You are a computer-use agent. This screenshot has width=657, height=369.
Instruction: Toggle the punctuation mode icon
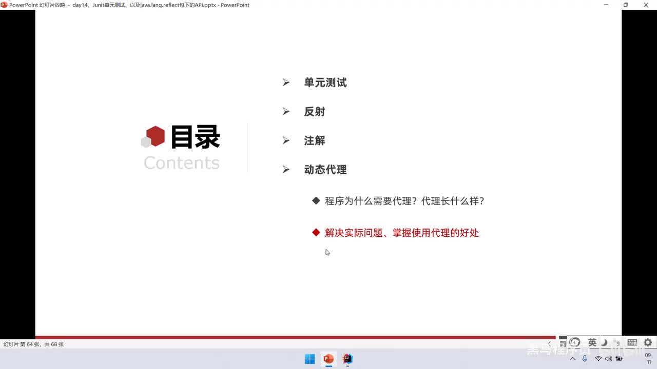[x=617, y=342]
